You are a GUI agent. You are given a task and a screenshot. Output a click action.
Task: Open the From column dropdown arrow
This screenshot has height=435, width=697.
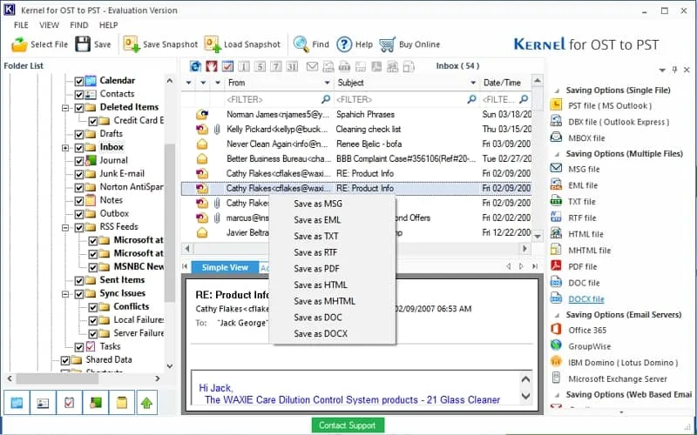[328, 83]
